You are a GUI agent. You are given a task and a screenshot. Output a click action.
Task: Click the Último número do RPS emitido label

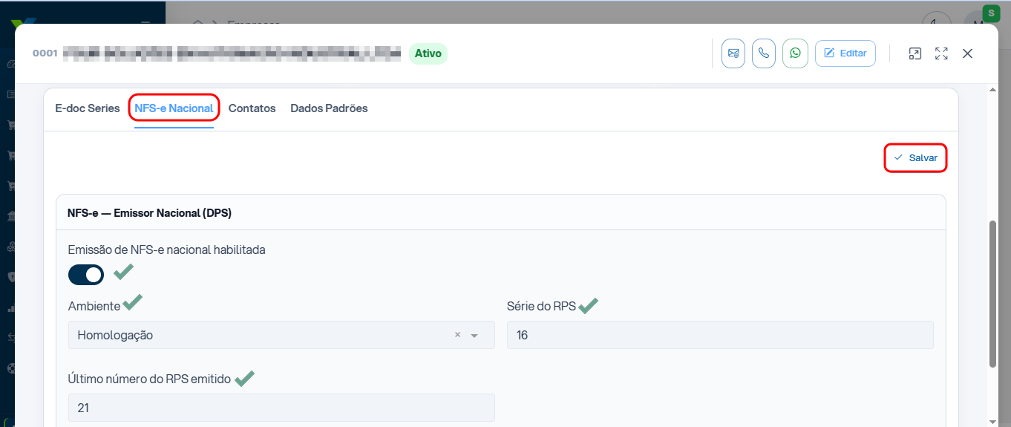(x=149, y=379)
